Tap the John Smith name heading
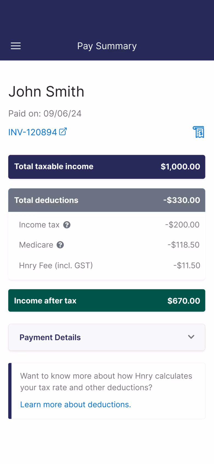Image resolution: width=214 pixels, height=464 pixels. pyautogui.click(x=46, y=92)
